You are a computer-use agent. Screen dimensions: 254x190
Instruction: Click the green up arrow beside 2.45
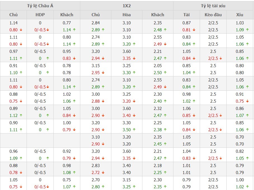coord(165,144)
